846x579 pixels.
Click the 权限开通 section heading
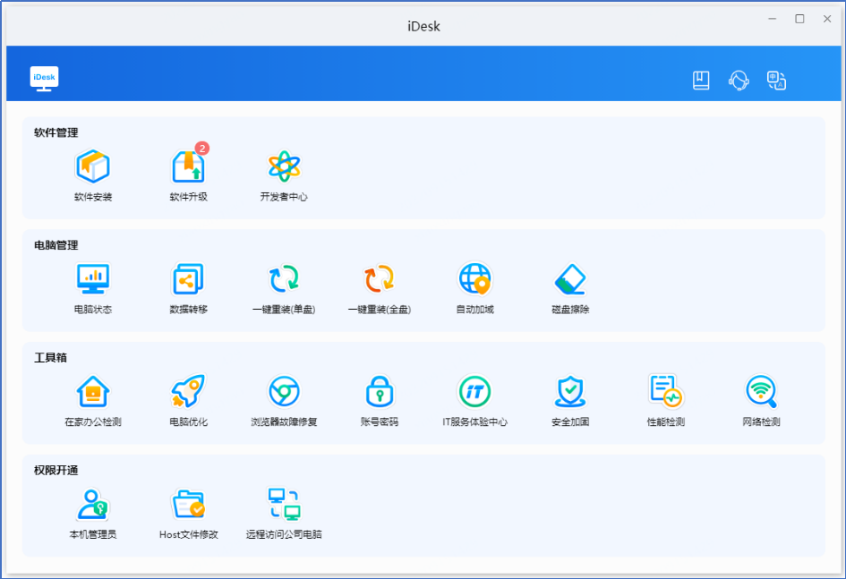tap(56, 470)
